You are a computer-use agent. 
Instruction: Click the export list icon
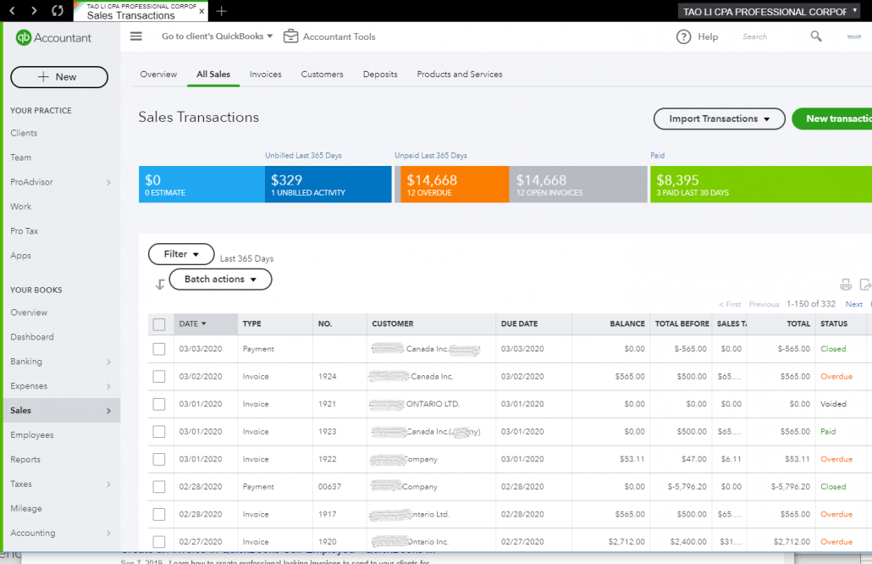(x=865, y=285)
